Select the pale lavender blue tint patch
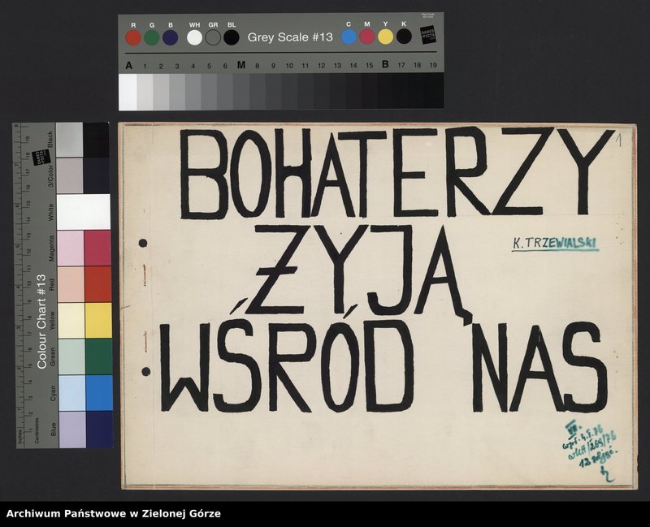650x527 pixels. (x=72, y=430)
